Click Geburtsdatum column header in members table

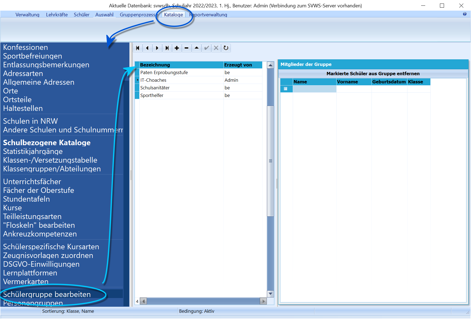[389, 82]
